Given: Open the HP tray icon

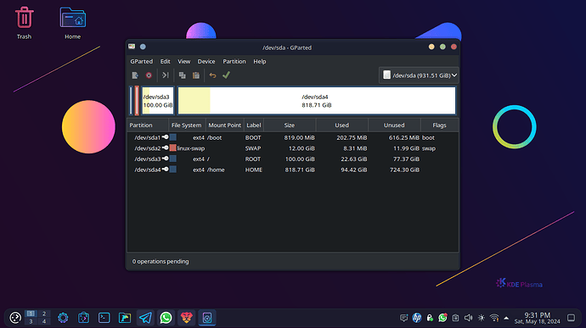Looking at the screenshot, I should (x=417, y=318).
